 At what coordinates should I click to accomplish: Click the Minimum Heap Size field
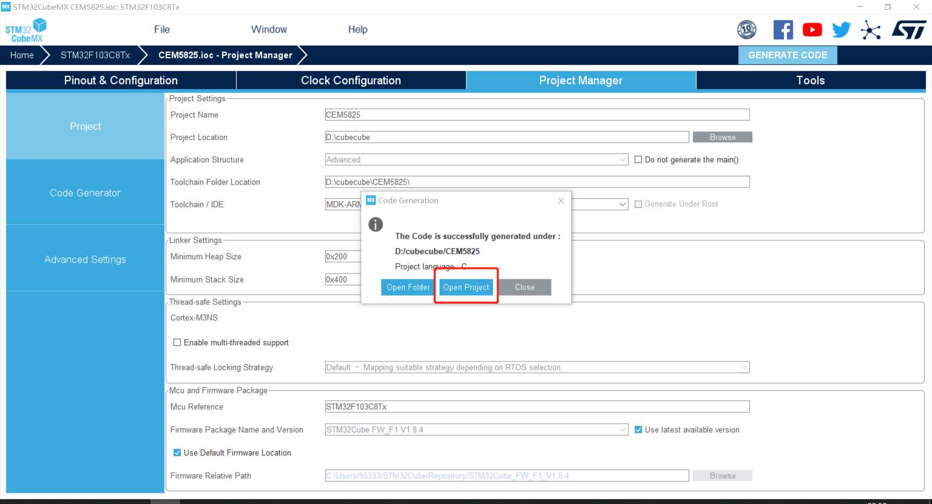pyautogui.click(x=343, y=257)
